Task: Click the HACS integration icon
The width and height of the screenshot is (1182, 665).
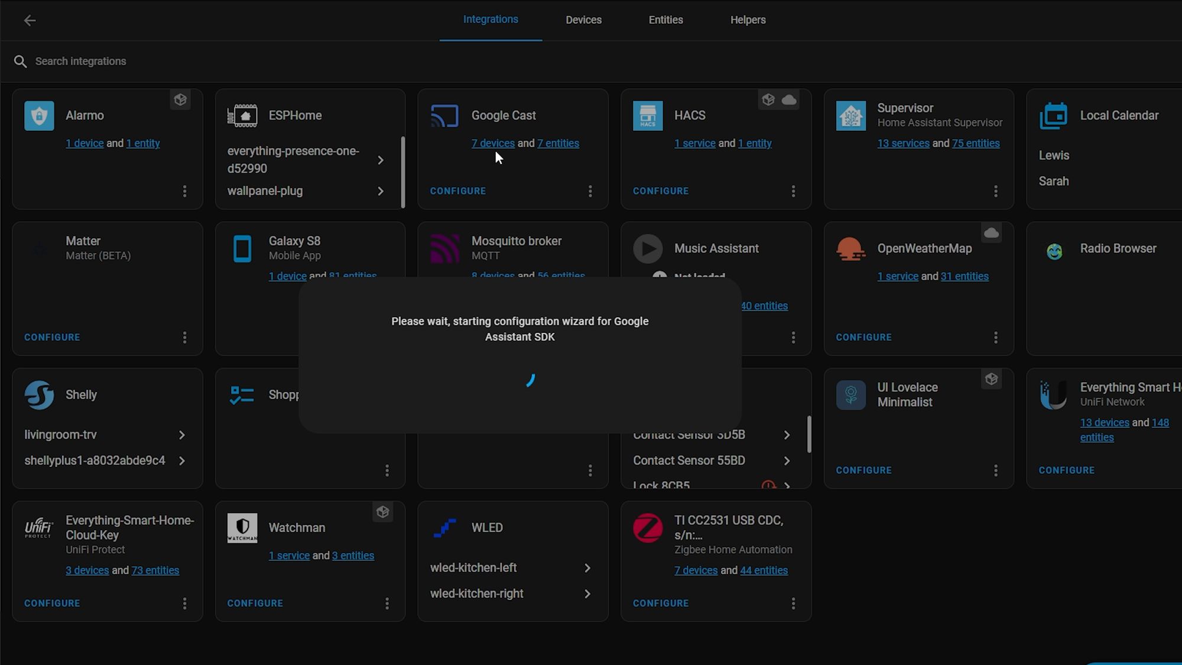Action: point(648,116)
